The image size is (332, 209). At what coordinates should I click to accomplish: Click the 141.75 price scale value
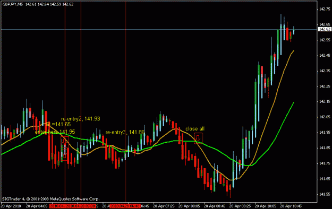coord(325,163)
